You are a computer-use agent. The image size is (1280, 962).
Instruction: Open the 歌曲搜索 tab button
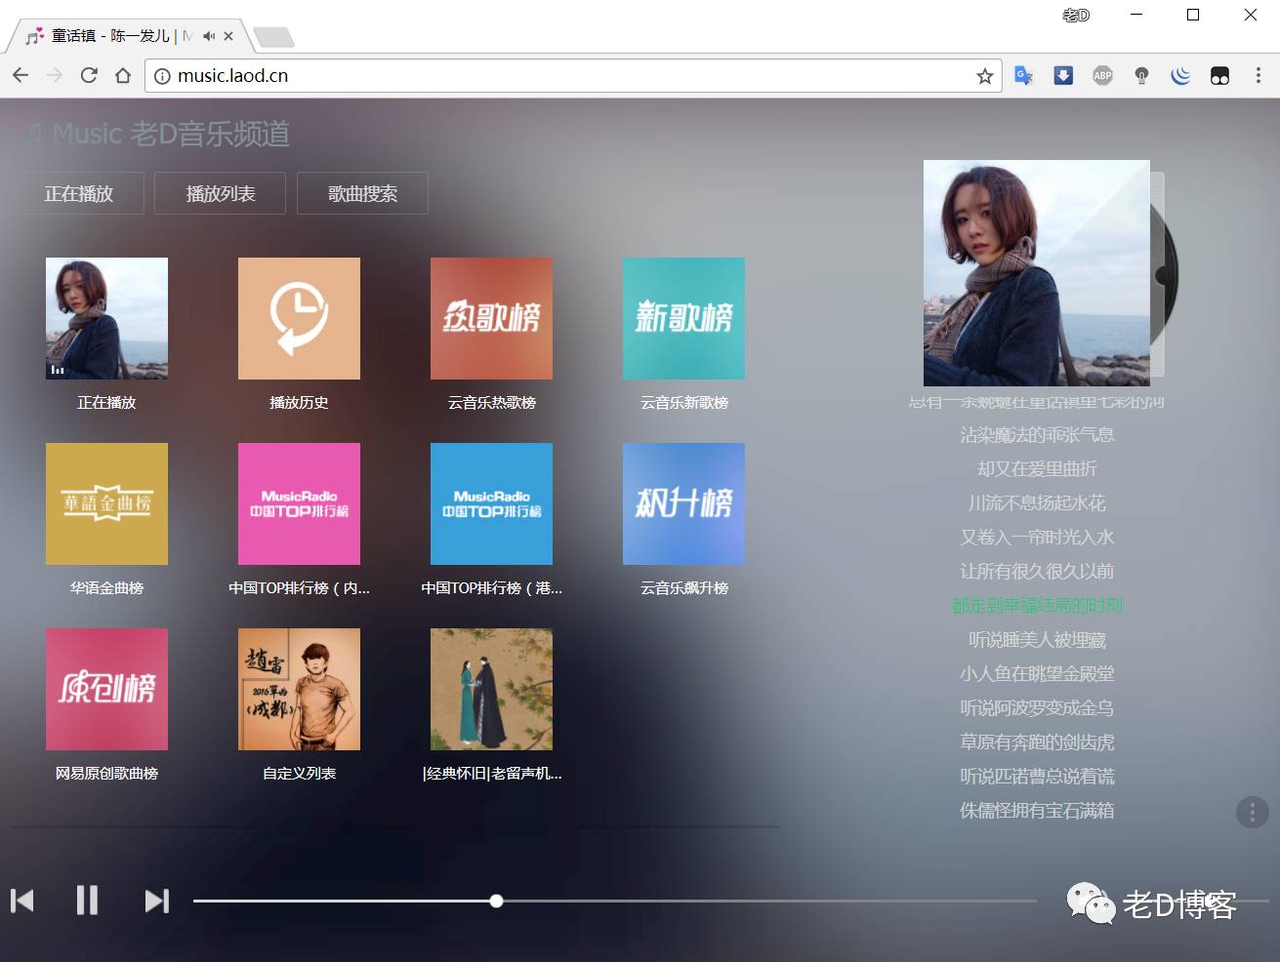click(x=362, y=193)
